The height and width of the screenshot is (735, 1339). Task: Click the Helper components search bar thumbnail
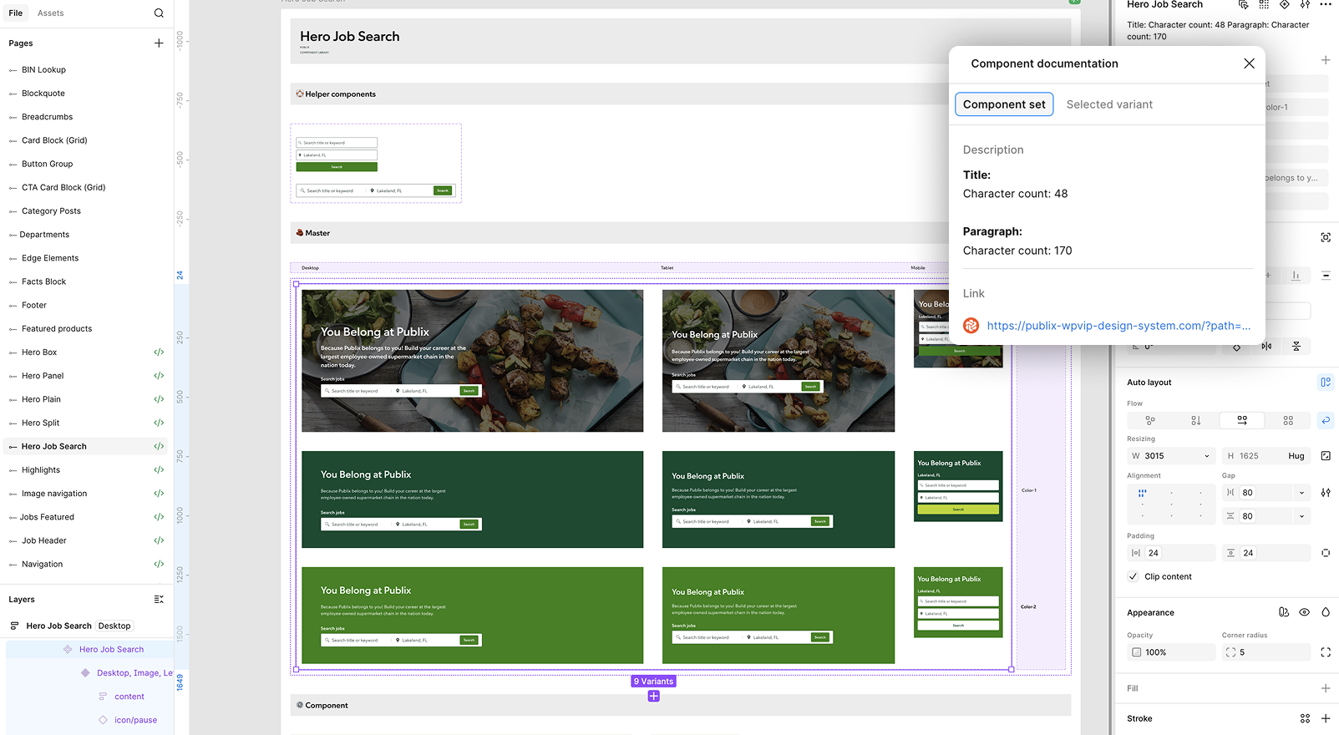tap(376, 190)
